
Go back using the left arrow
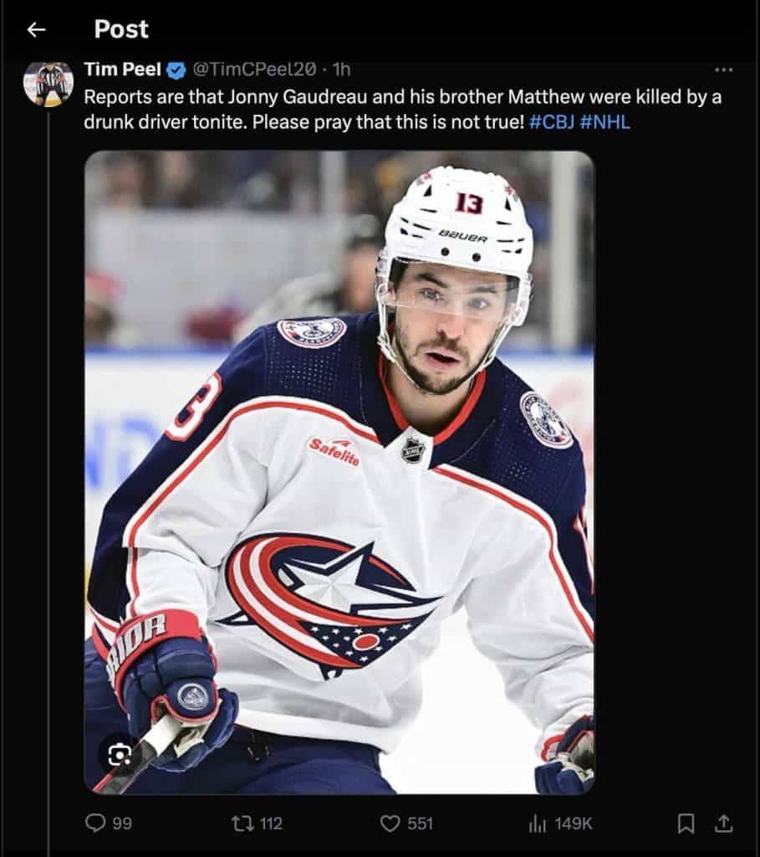36,29
